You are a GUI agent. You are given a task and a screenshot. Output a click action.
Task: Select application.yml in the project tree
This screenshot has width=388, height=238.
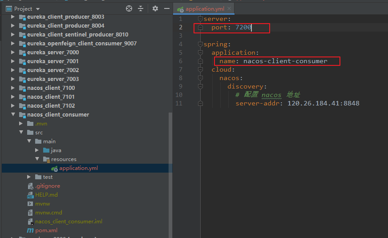click(x=78, y=168)
